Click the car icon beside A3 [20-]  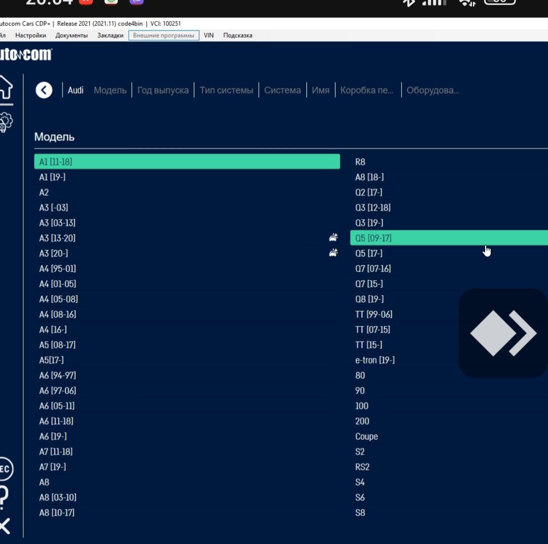pos(333,253)
